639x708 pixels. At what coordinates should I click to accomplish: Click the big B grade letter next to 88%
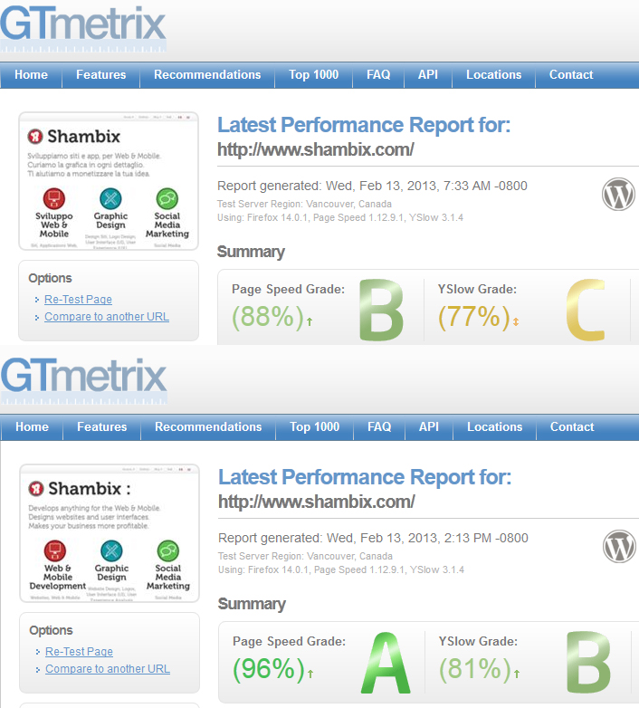[381, 310]
